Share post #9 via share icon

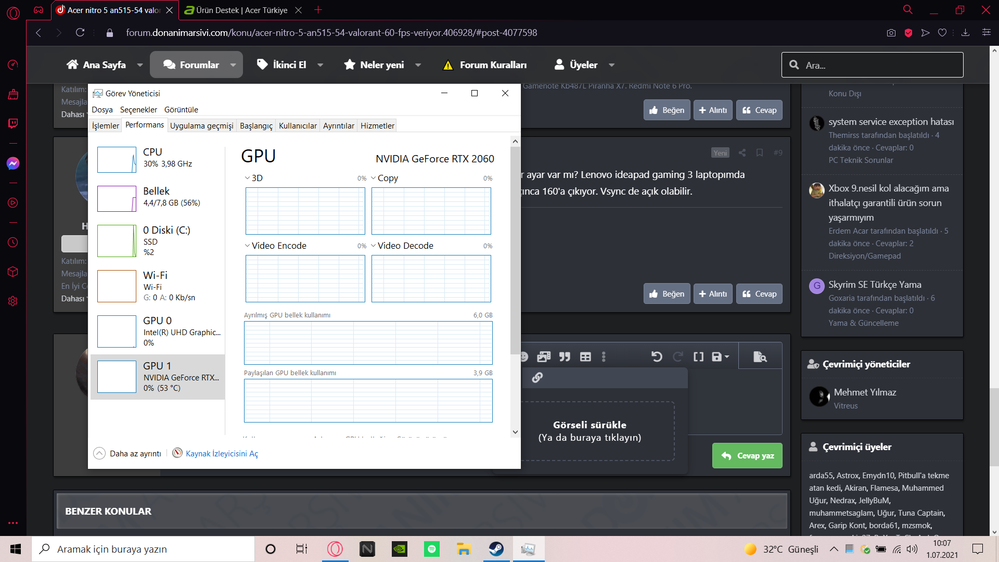click(742, 152)
